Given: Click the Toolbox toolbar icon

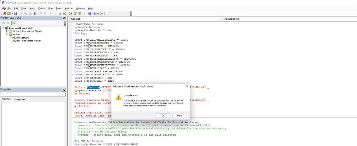Looking at the screenshot, I should point(84,14).
